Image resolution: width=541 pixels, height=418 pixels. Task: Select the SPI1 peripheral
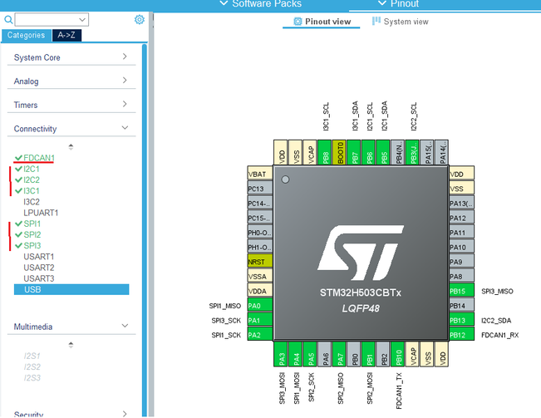click(x=32, y=224)
